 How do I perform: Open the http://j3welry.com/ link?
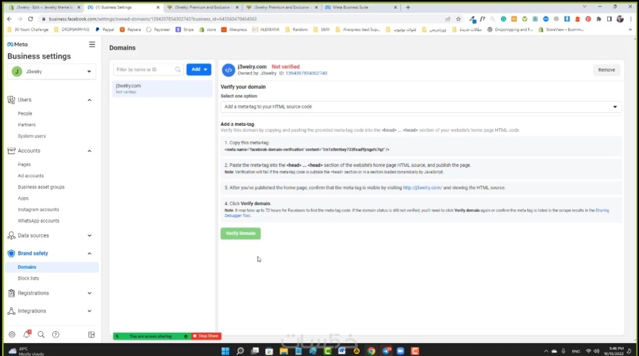pos(422,188)
